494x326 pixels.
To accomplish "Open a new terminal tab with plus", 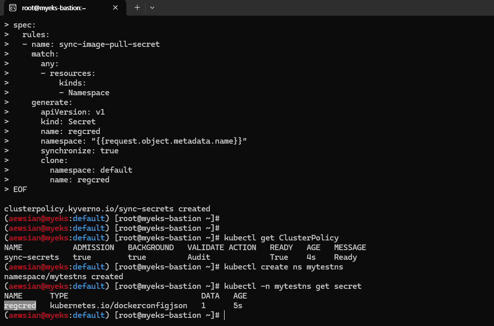I will tap(137, 8).
